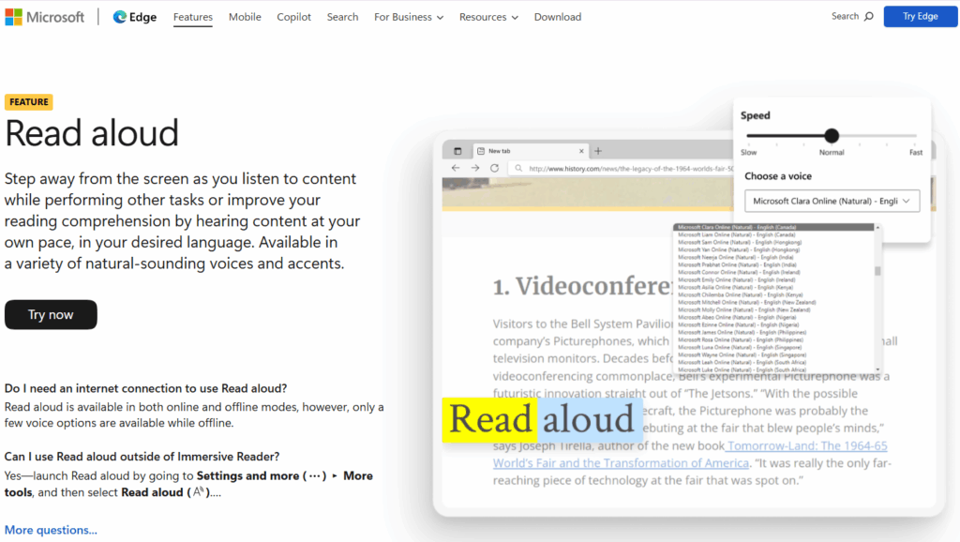Select Microsoft Luna Online English (Singapore) voice
The width and height of the screenshot is (960, 542).
click(773, 347)
